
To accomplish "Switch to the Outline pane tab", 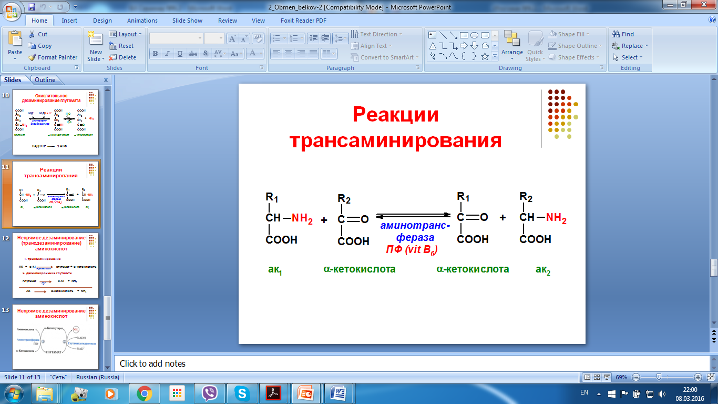I will point(45,80).
